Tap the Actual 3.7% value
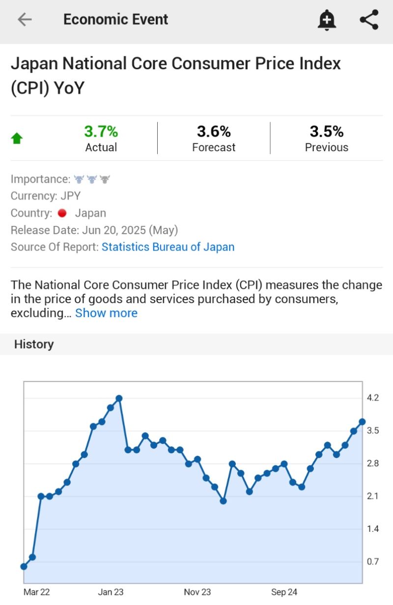 (101, 132)
